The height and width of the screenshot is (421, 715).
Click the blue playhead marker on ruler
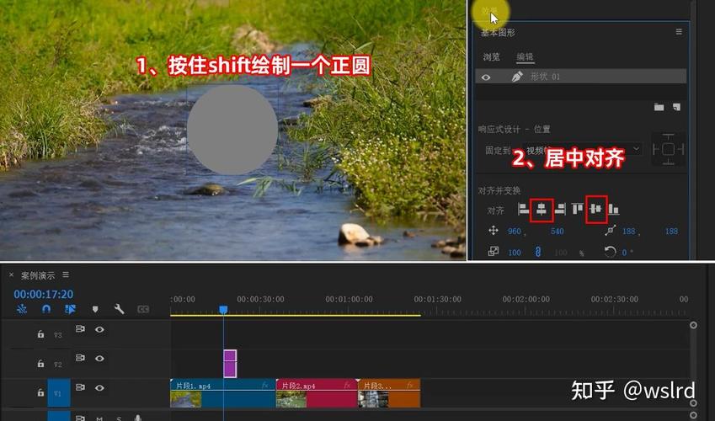click(223, 310)
